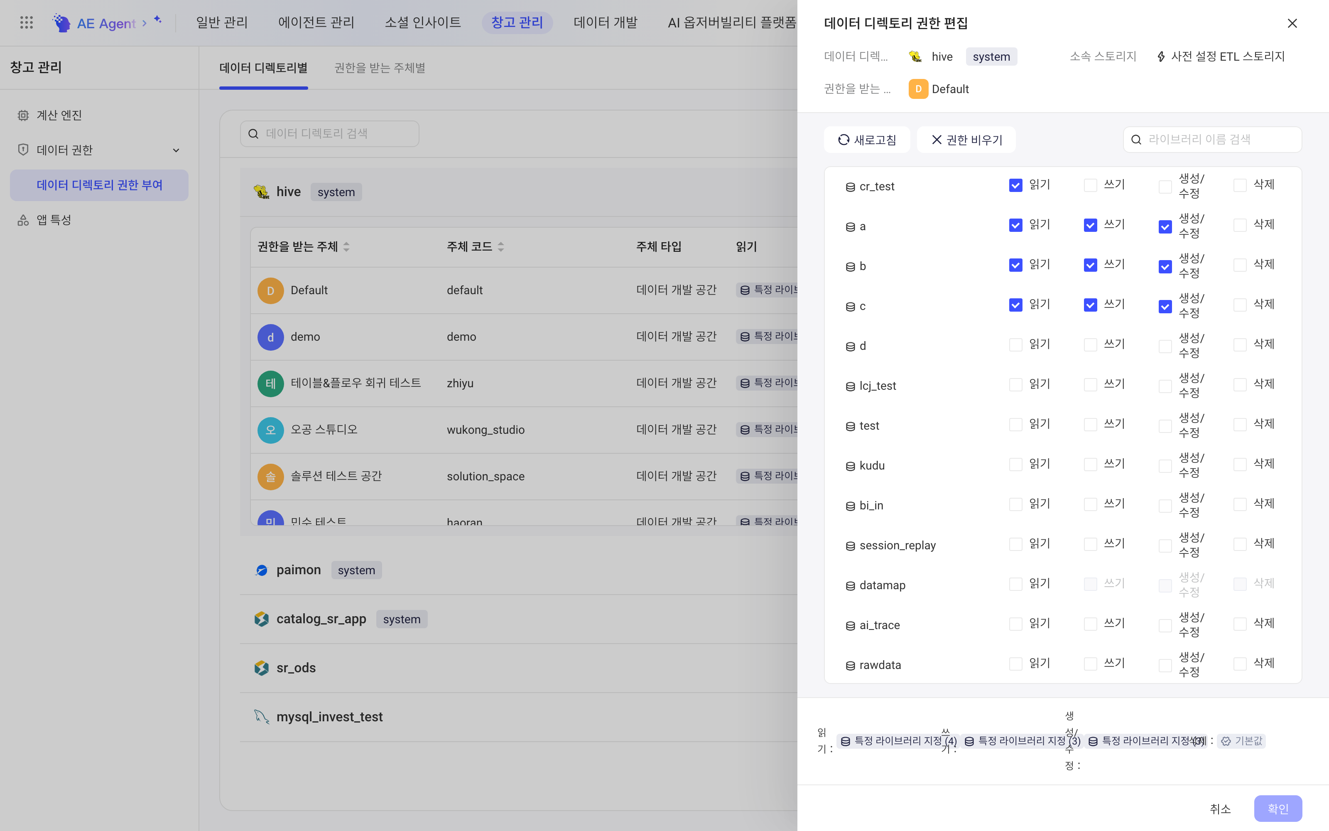
Task: Click the hive bee icon in catalog list
Action: [x=261, y=192]
